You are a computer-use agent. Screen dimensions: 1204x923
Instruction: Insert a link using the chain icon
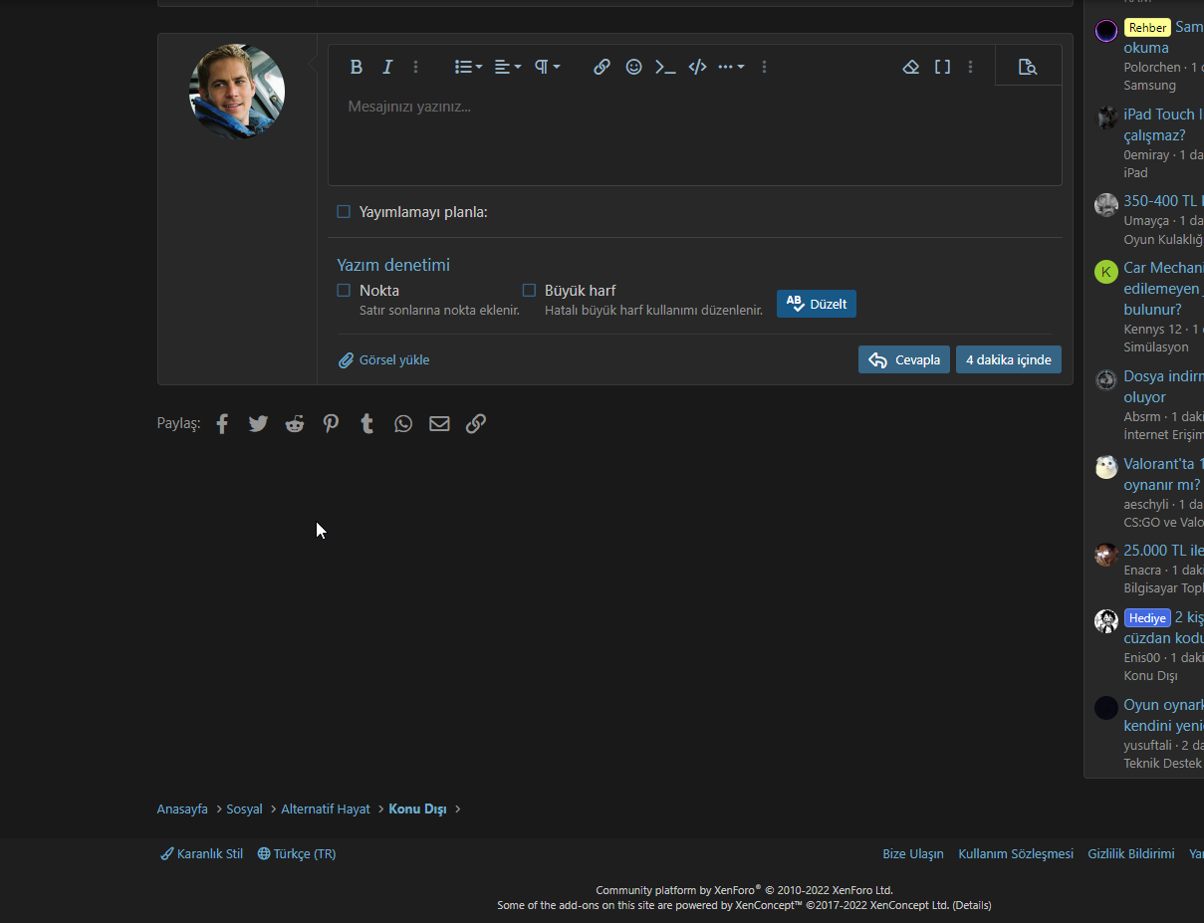pos(602,67)
